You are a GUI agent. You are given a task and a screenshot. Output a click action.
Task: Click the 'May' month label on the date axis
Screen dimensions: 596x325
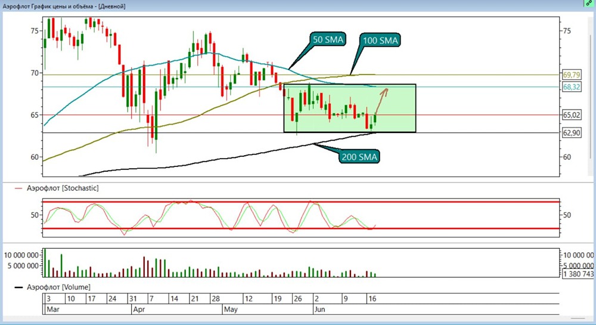pyautogui.click(x=231, y=309)
